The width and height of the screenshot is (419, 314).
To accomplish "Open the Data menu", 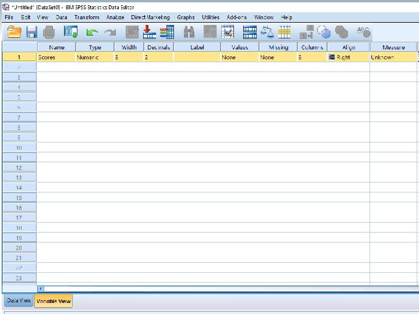I will 62,17.
